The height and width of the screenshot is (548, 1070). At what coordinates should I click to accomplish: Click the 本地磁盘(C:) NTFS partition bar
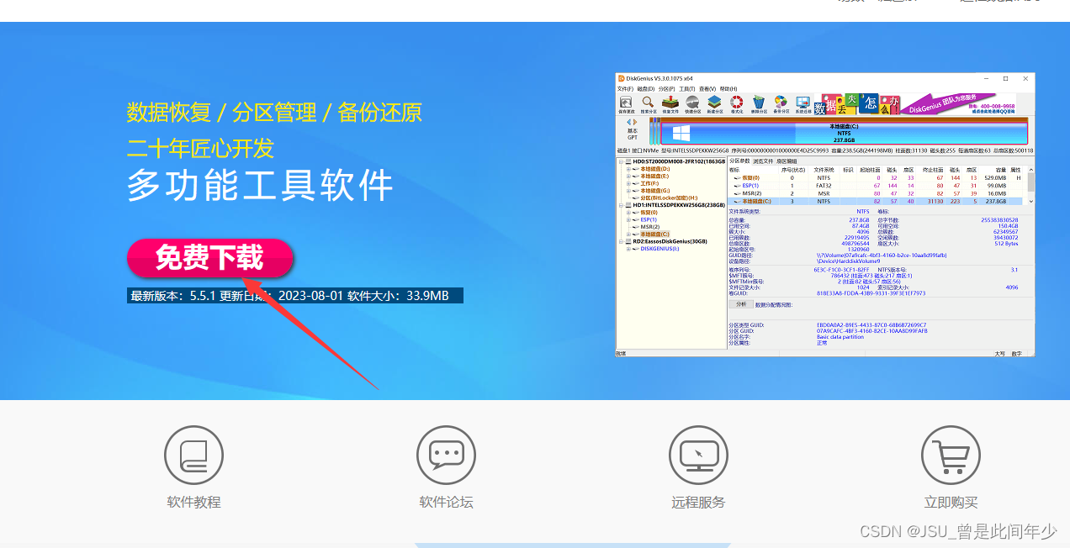(x=844, y=134)
